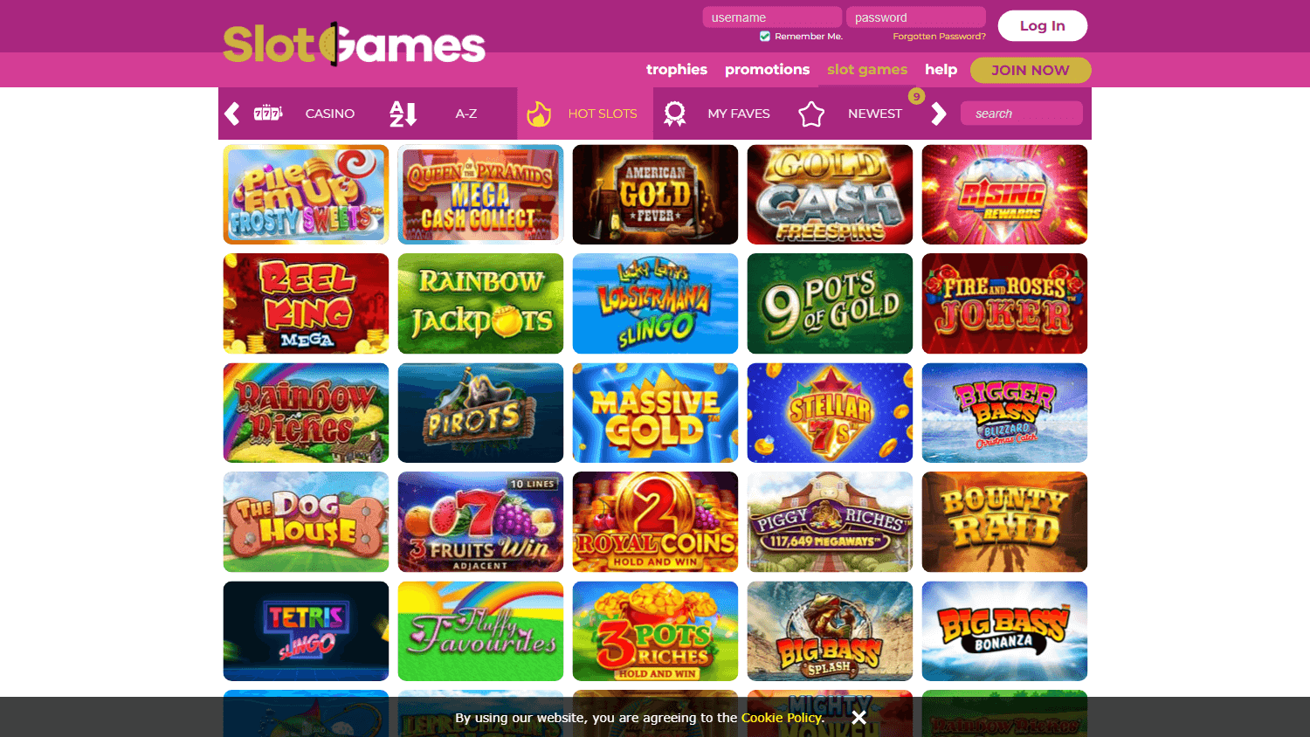This screenshot has height=737, width=1310.
Task: Open the My Faves rosette icon
Action: click(x=674, y=114)
